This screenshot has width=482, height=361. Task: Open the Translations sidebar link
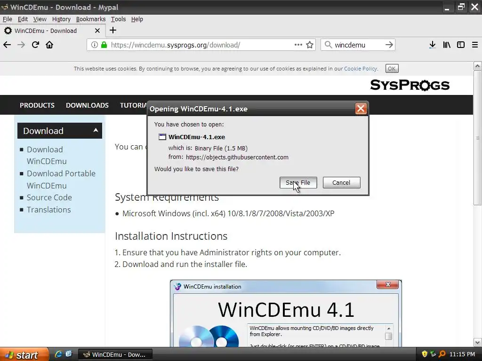click(x=49, y=210)
